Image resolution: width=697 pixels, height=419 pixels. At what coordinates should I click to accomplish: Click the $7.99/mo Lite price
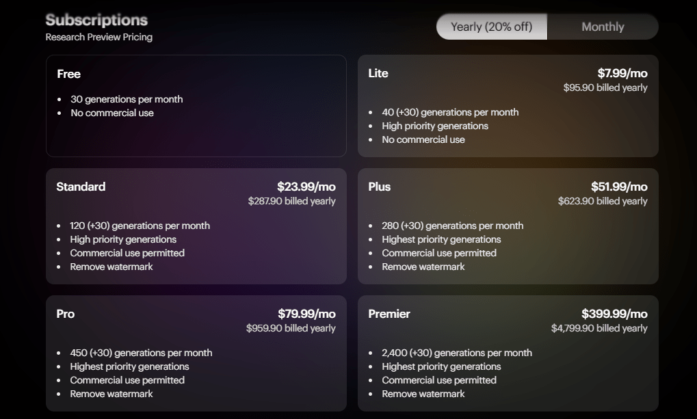pos(622,73)
